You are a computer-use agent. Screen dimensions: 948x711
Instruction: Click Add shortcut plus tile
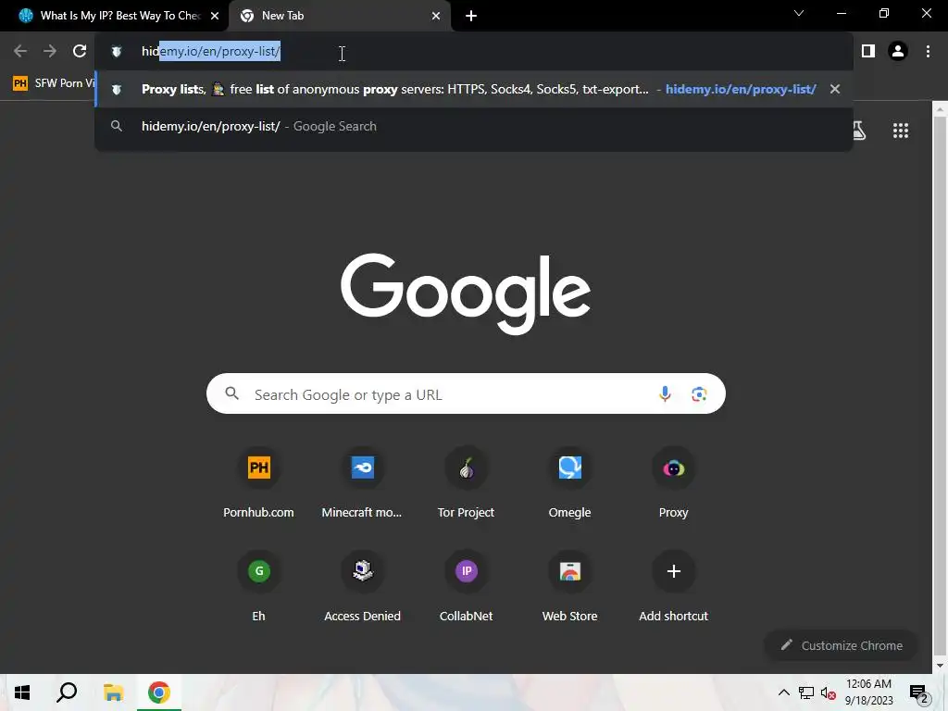(674, 587)
